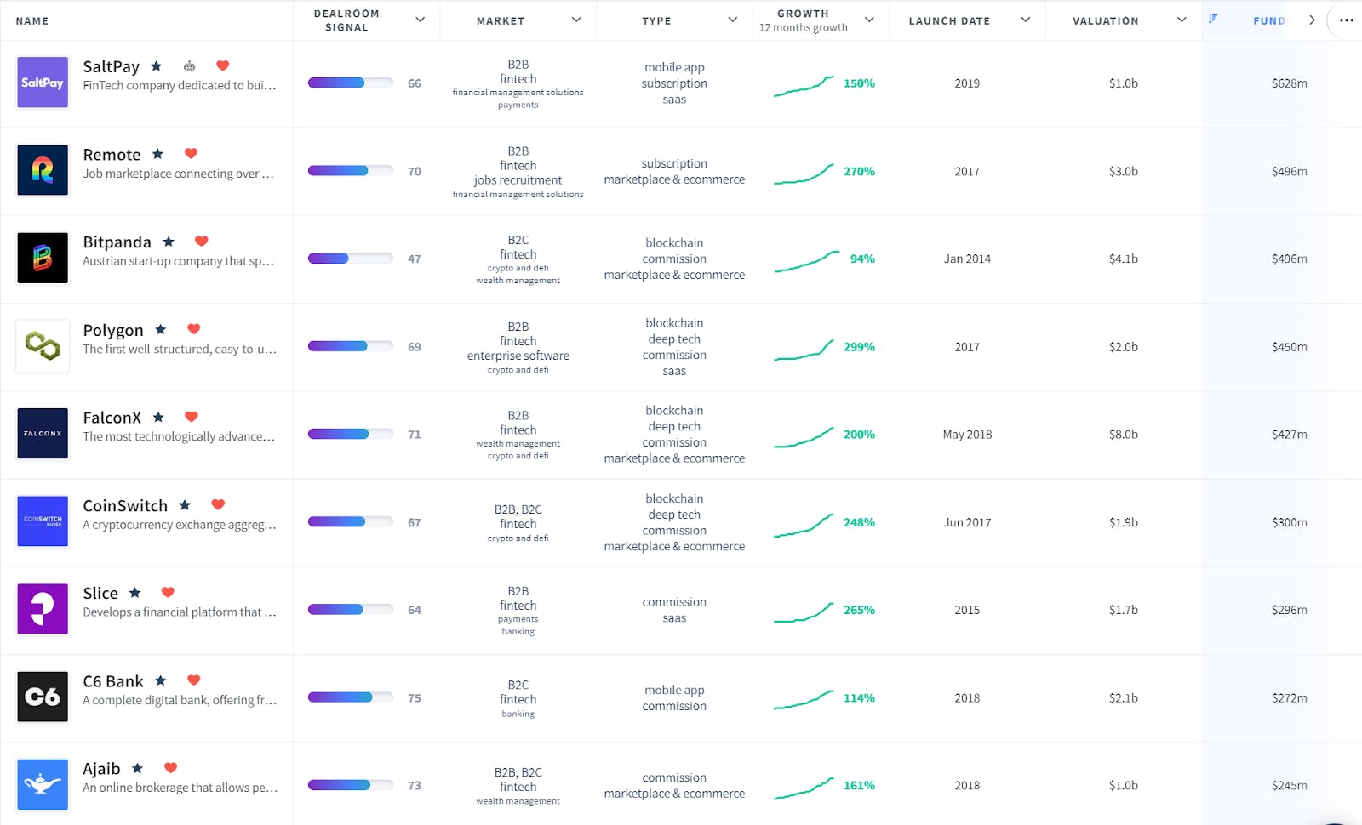Click the star icon next to Slice
Image resolution: width=1362 pixels, height=825 pixels.
134,592
